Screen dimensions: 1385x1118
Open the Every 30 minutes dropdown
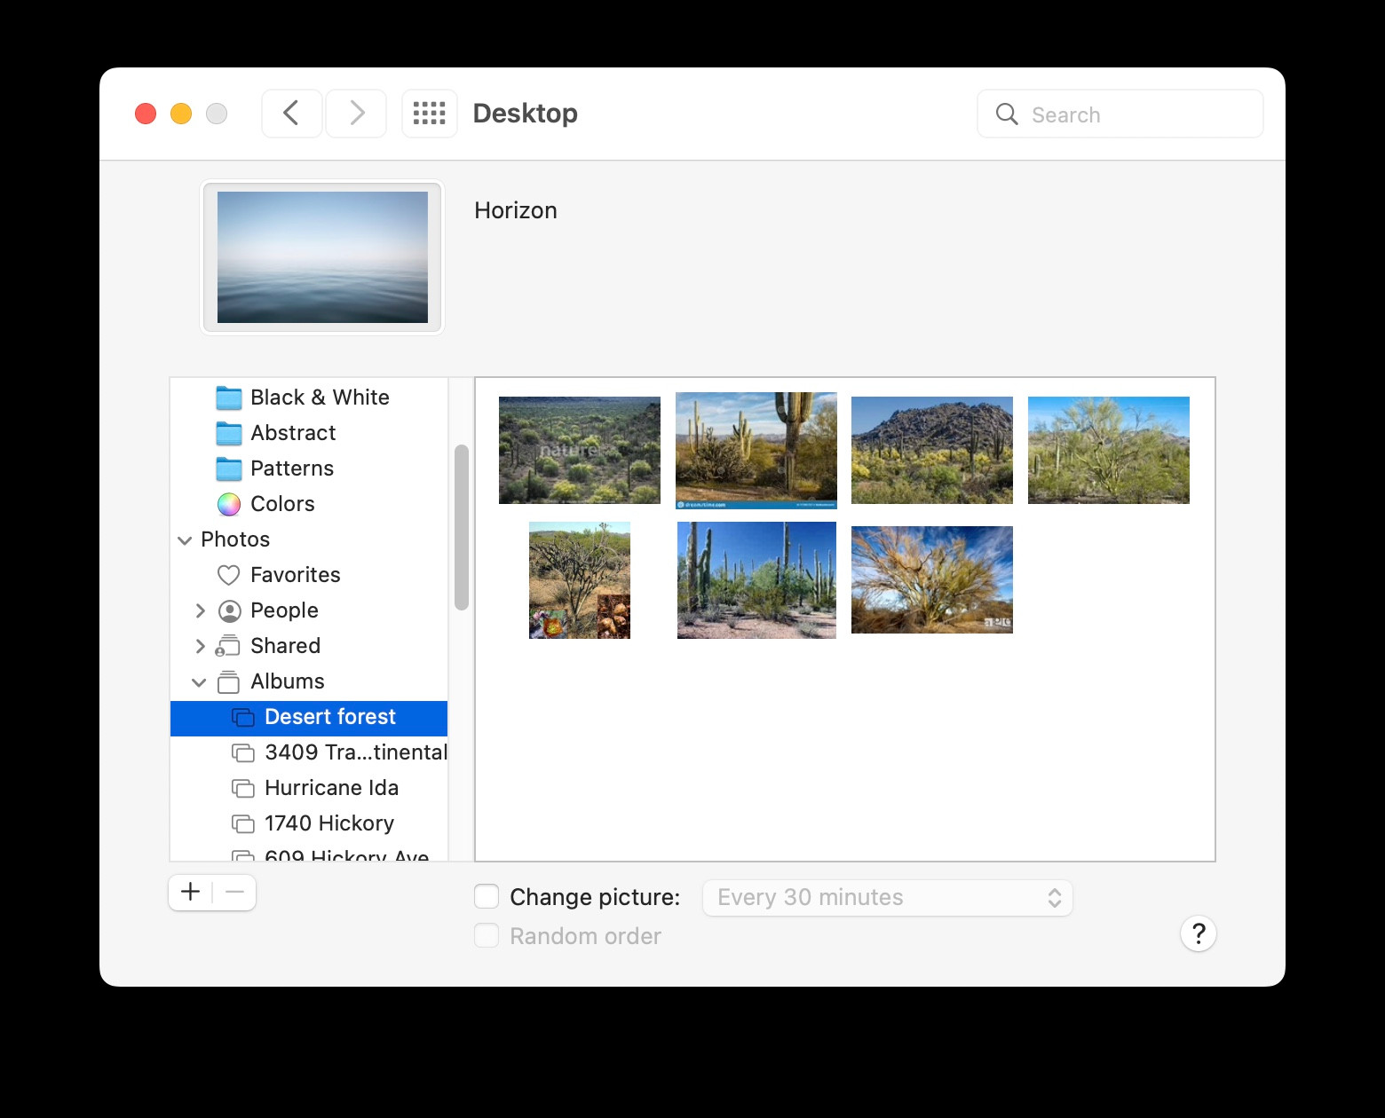click(888, 897)
